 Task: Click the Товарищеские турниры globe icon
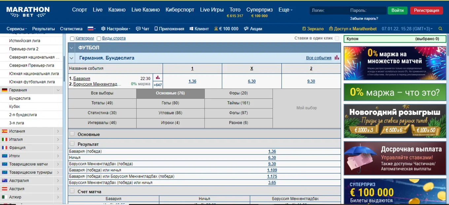(5, 172)
